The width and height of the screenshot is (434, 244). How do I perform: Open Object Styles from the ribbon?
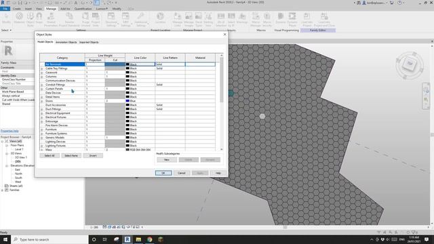30,19
